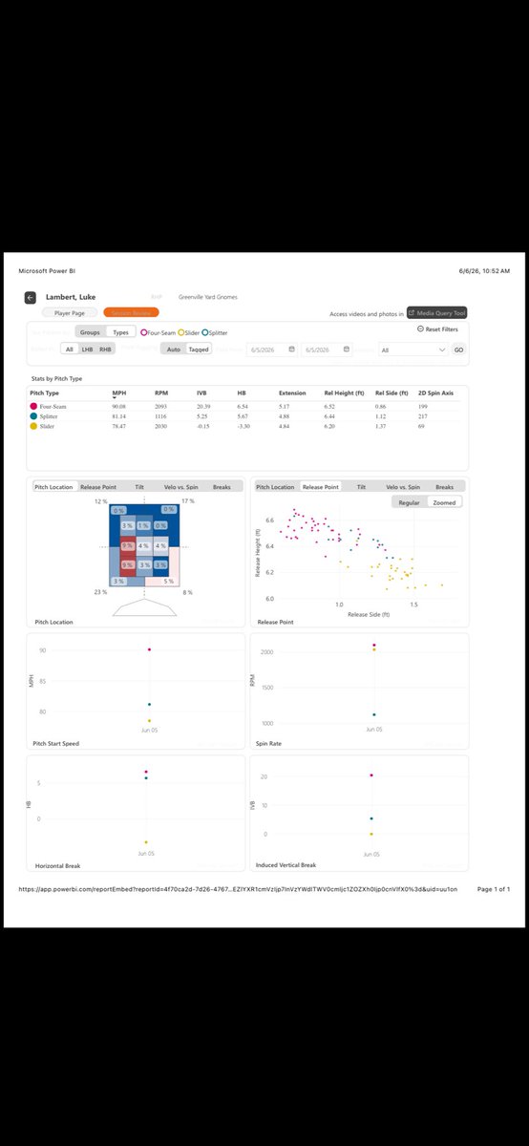The width and height of the screenshot is (529, 1146).
Task: Select Pitch Location tab in right chart
Action: click(276, 487)
